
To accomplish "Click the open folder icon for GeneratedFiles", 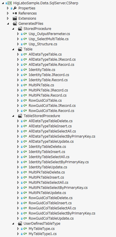I will [x=15, y=24].
